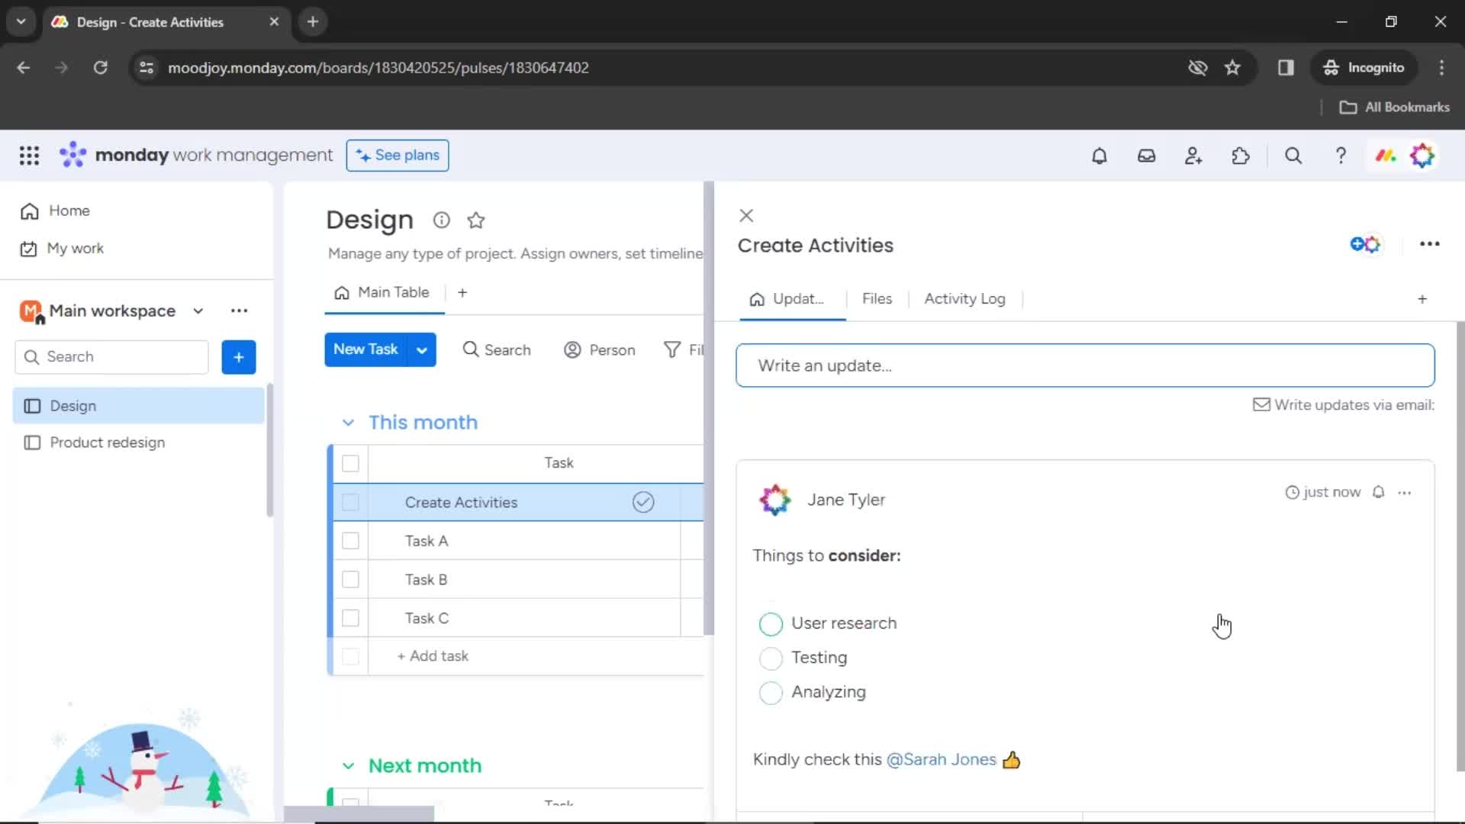Toggle the User research radio button
This screenshot has width=1465, height=824.
point(770,623)
